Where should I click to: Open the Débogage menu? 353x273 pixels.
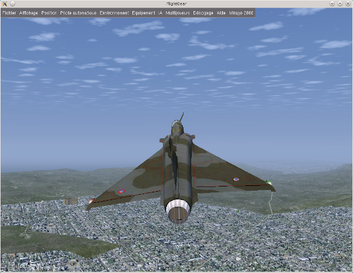[x=203, y=12]
